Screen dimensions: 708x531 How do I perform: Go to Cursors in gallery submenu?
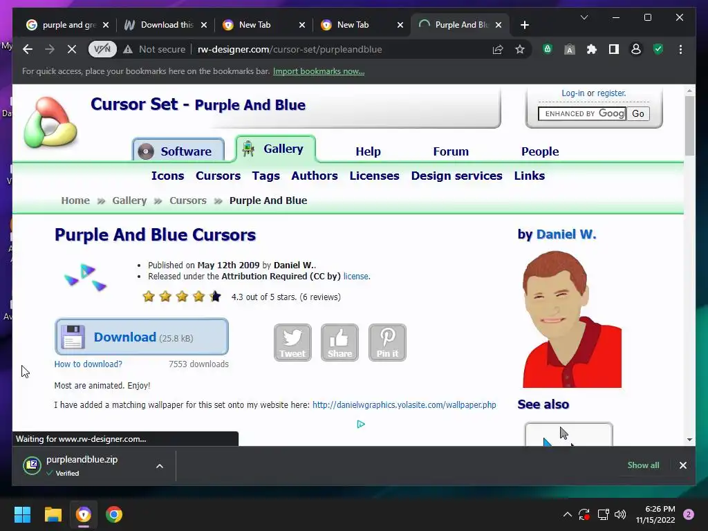tap(218, 176)
